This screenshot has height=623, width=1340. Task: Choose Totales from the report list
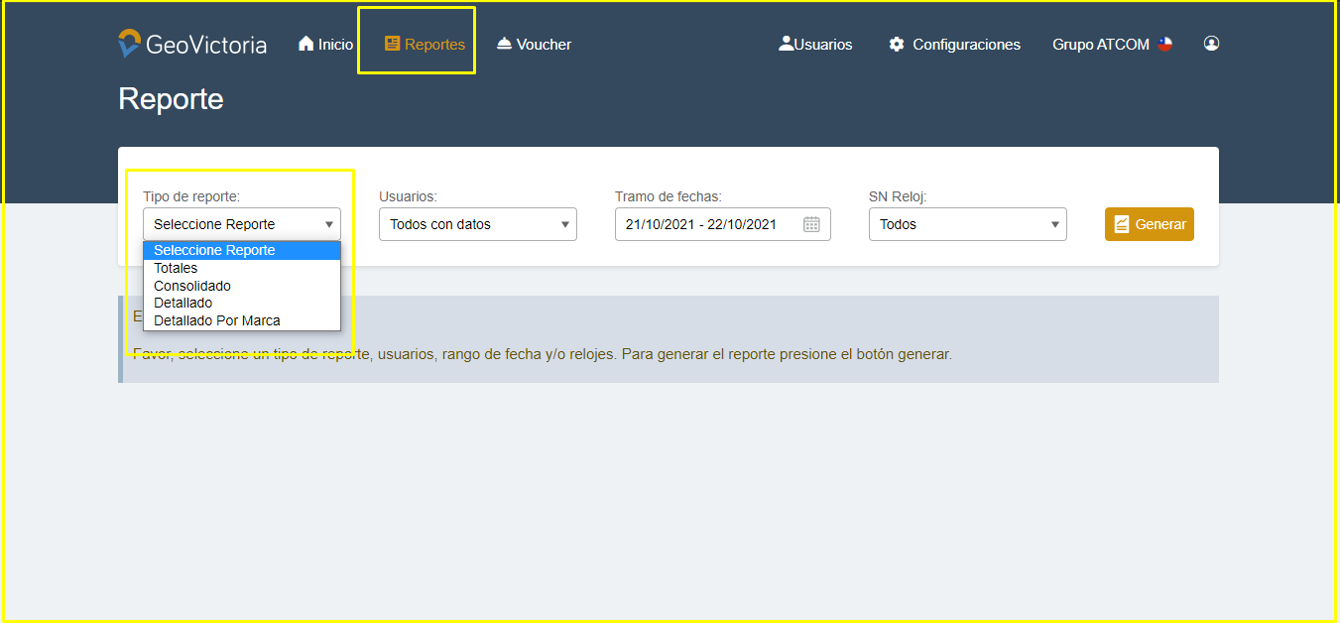tap(176, 268)
